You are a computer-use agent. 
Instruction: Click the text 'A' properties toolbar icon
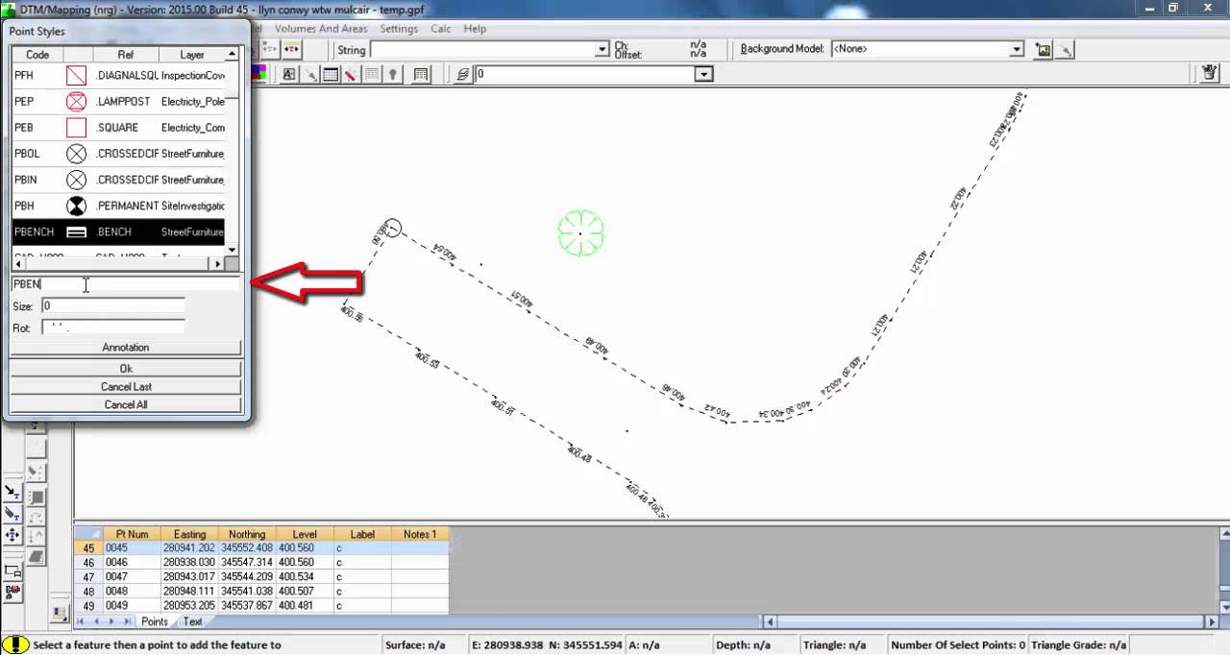coord(288,74)
